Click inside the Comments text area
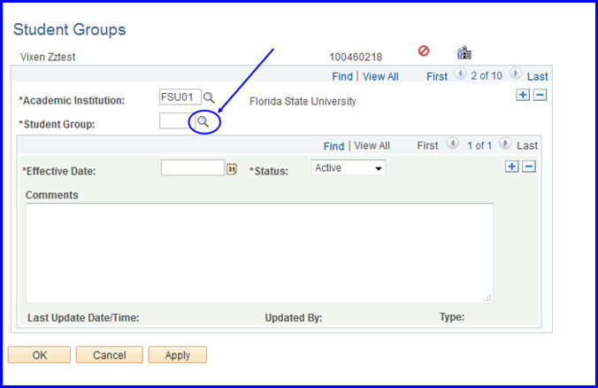598x388 pixels. click(x=259, y=252)
